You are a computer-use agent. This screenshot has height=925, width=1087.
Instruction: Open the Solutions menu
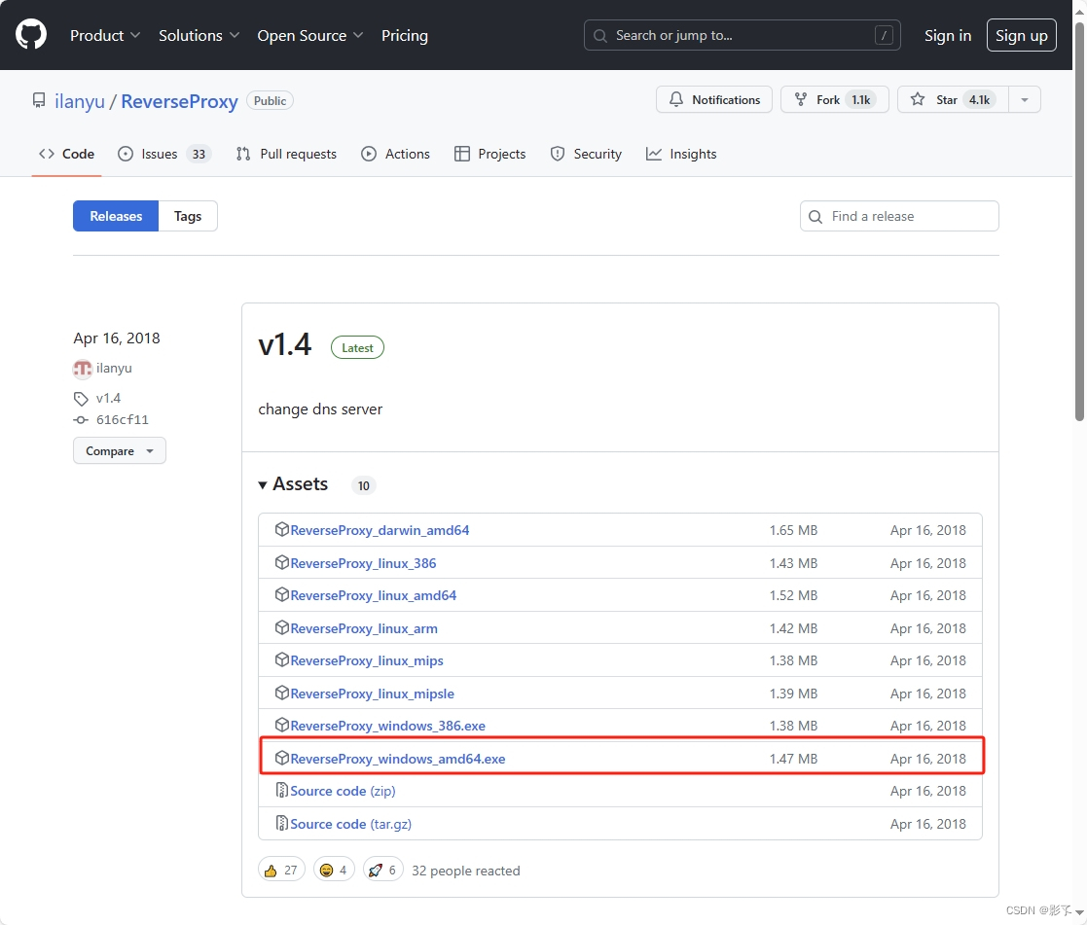[x=199, y=35]
